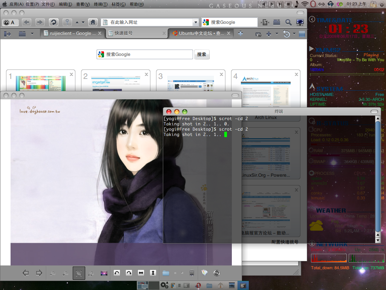Open address bar history dropdown
Image resolution: width=386 pixels, height=290 pixels.
[196, 22]
